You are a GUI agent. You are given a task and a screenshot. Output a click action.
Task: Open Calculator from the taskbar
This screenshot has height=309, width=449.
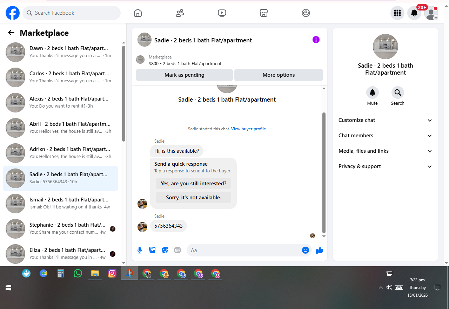tap(61, 273)
